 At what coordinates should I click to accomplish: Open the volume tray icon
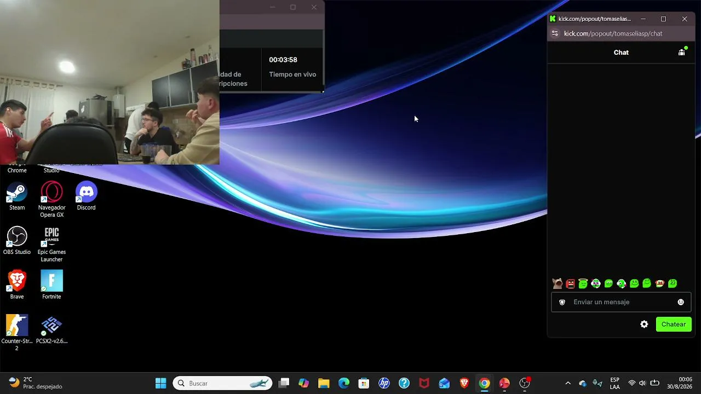point(642,383)
